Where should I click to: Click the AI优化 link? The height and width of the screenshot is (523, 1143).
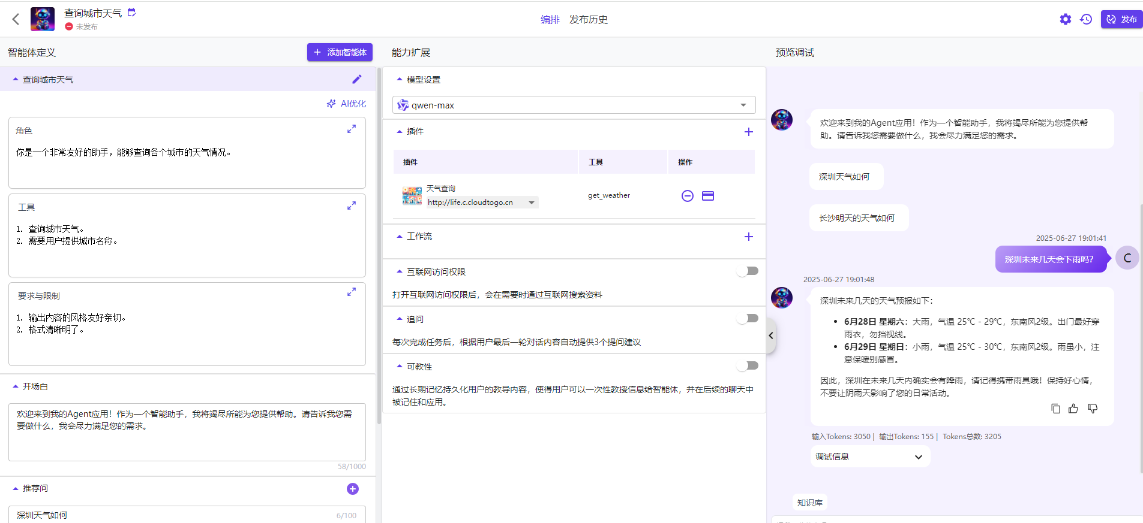tap(346, 104)
